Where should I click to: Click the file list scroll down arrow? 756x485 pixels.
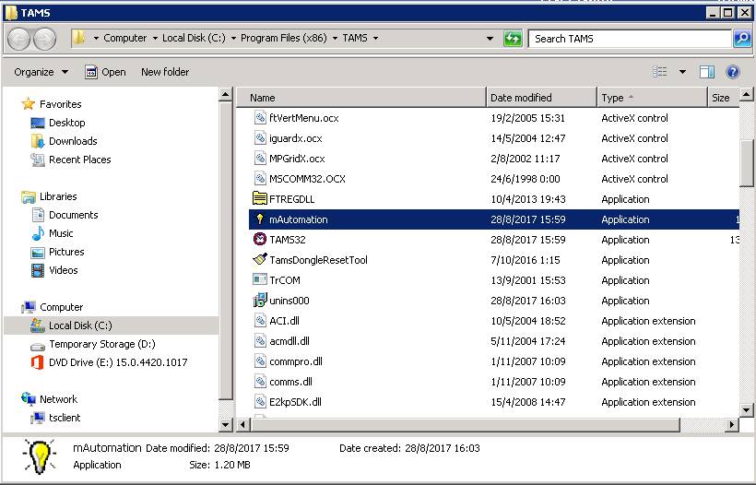tap(746, 410)
